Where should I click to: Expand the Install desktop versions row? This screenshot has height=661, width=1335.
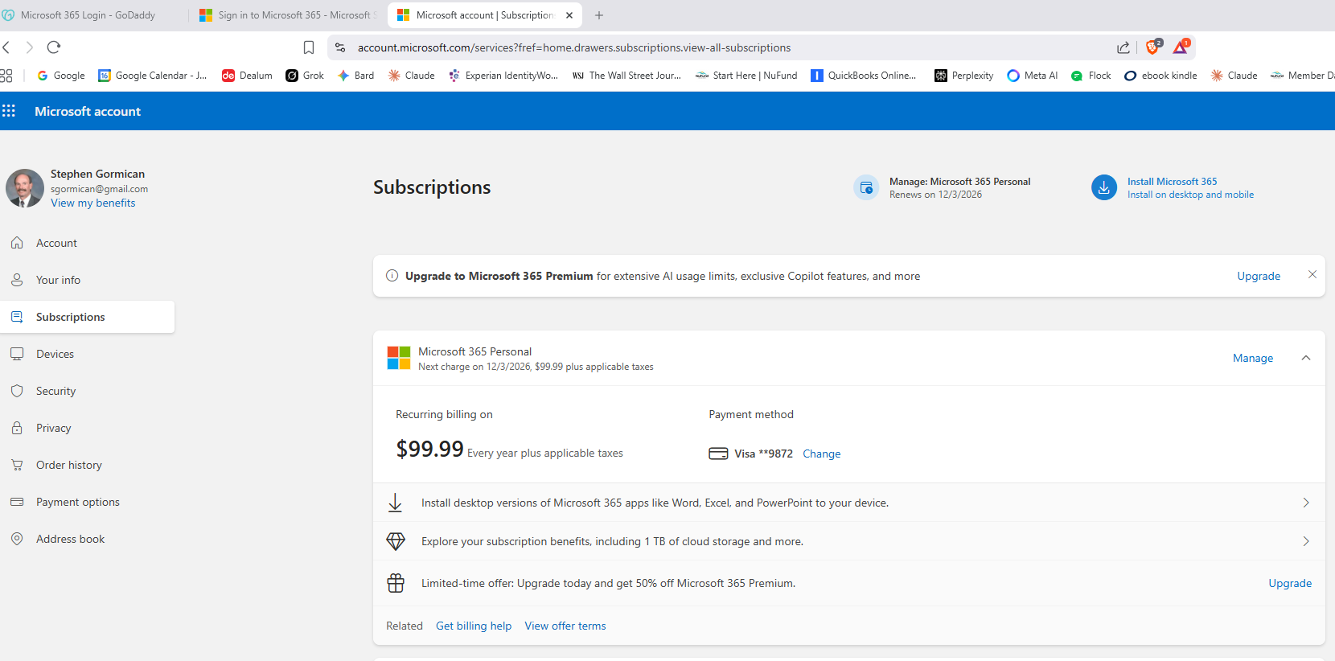click(848, 503)
